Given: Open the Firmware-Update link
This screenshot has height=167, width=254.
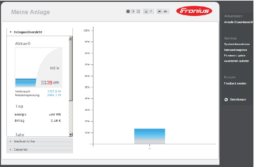Looking at the screenshot, I should 235,55.
